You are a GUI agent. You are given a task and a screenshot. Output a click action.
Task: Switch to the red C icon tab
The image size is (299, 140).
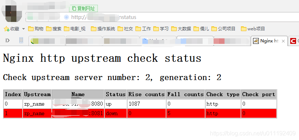294,41
